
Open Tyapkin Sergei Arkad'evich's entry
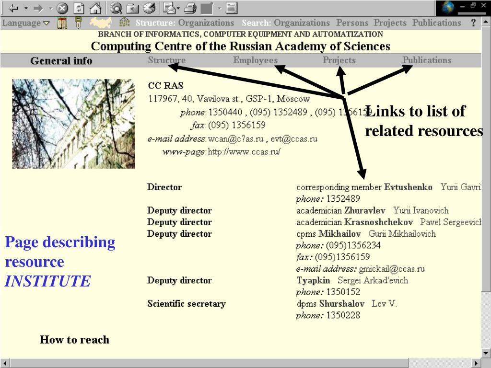[352, 280]
